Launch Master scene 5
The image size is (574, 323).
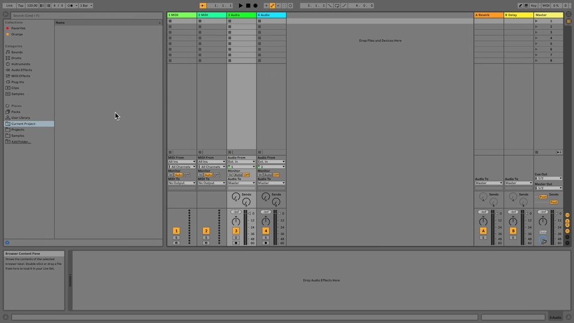537,44
